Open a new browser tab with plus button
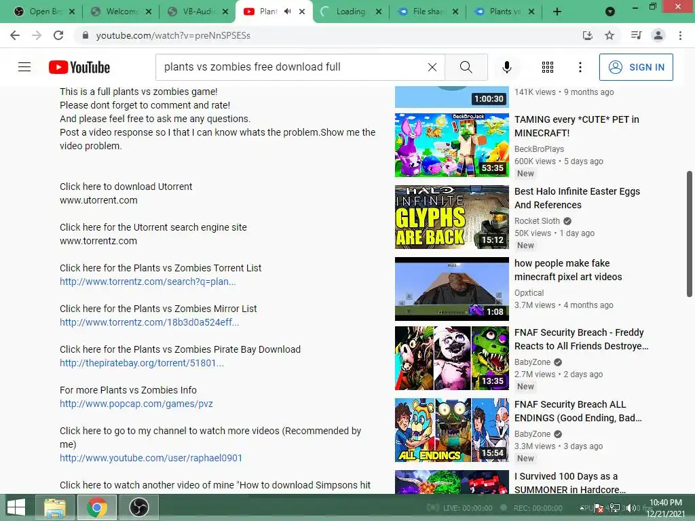This screenshot has height=521, width=695. 557,12
